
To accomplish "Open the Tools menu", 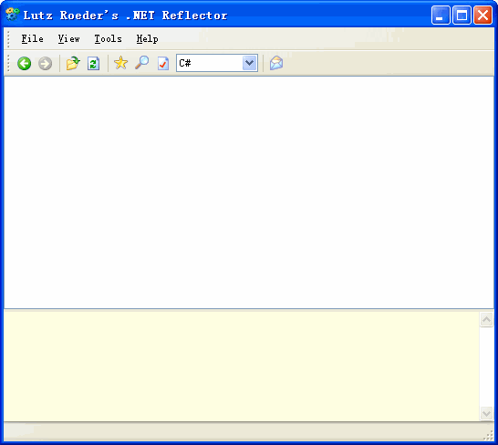I will click(x=108, y=38).
